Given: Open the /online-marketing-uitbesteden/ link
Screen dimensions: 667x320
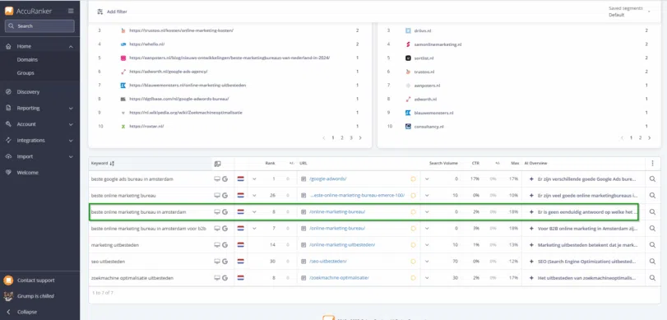Looking at the screenshot, I should coord(342,245).
